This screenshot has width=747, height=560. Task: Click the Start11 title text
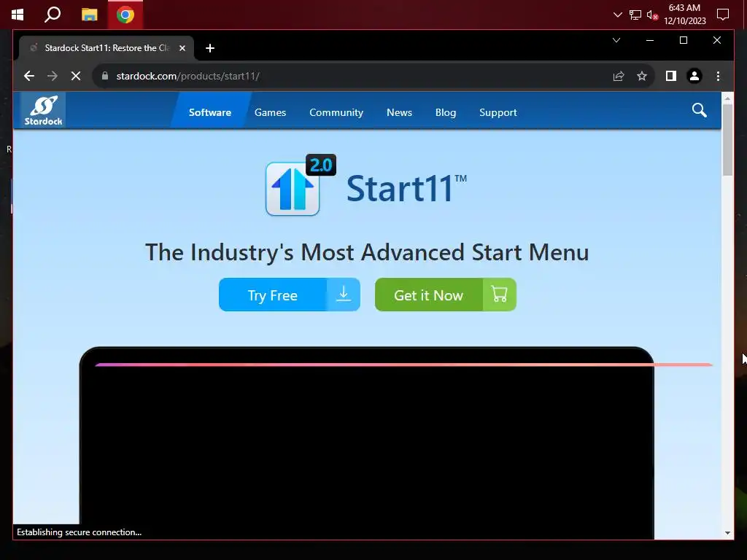point(406,187)
